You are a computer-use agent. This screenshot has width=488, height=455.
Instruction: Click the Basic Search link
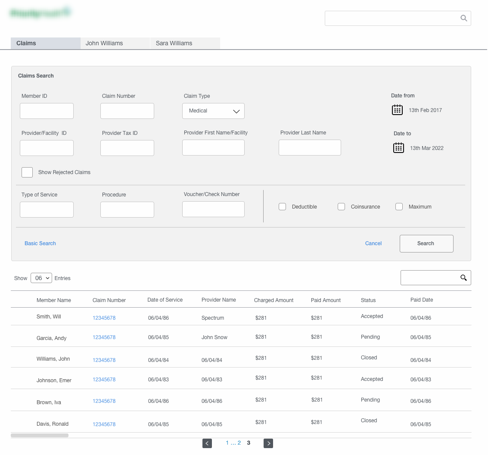click(40, 243)
